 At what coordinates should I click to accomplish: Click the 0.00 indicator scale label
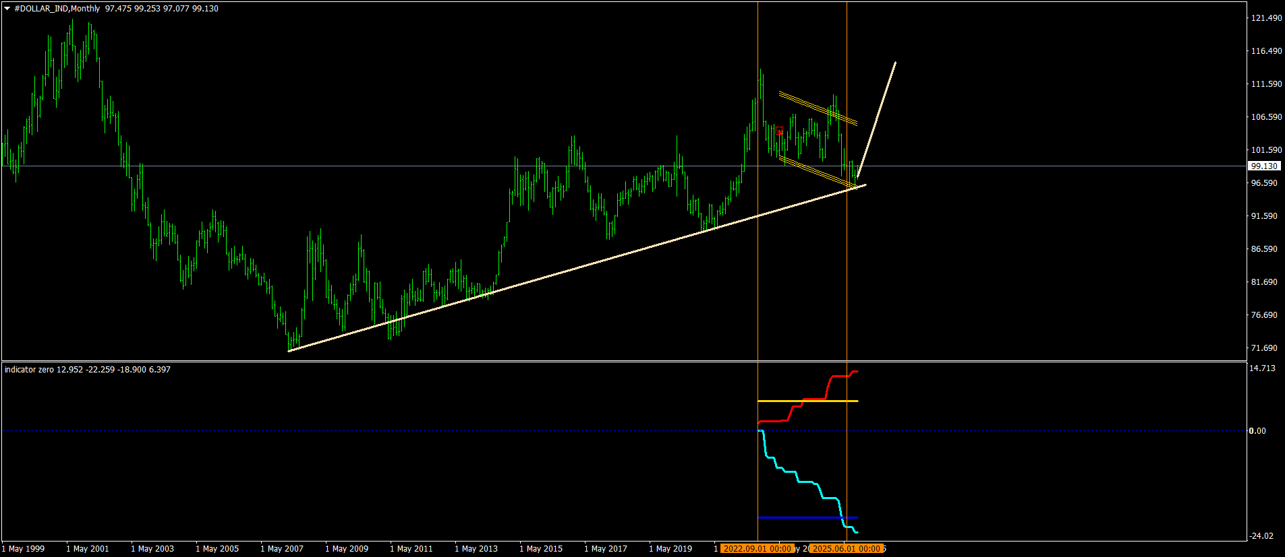pos(1257,430)
